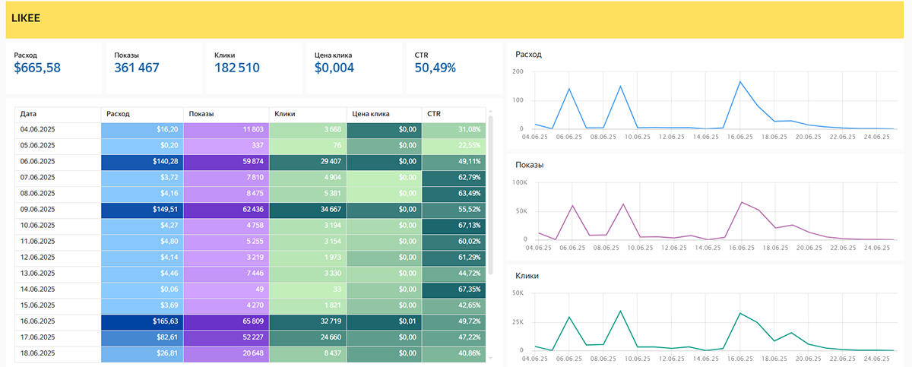Click CTR cell 67,35%
The image size is (912, 367).
(x=454, y=289)
